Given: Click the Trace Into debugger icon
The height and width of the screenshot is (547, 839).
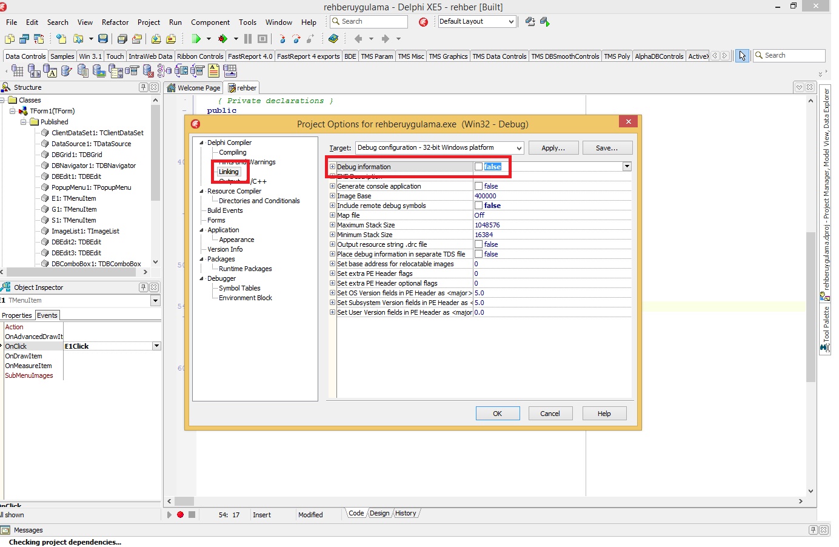Looking at the screenshot, I should pos(282,39).
